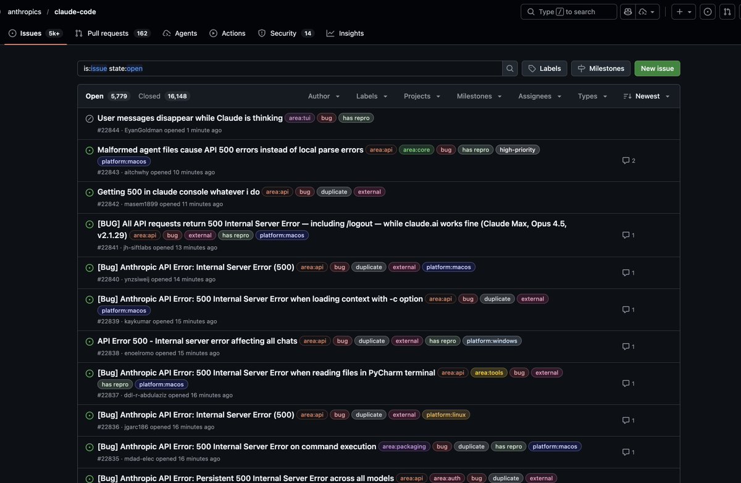Click the magnifier button beside the issue filter

[510, 68]
